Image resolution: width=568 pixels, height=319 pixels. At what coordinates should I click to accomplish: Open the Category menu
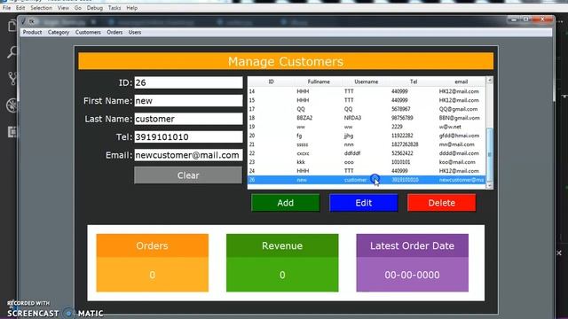click(59, 32)
